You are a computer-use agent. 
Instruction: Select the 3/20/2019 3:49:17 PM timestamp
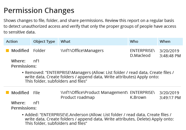(x=170, y=95)
